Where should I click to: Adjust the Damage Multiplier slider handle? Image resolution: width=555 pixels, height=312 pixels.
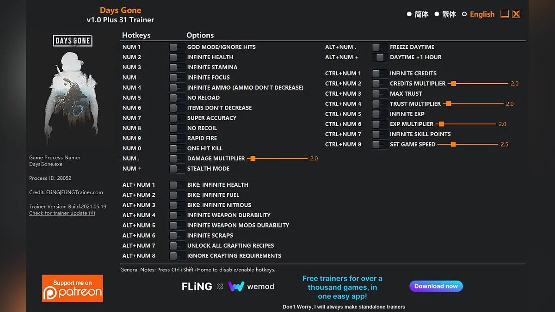click(253, 159)
